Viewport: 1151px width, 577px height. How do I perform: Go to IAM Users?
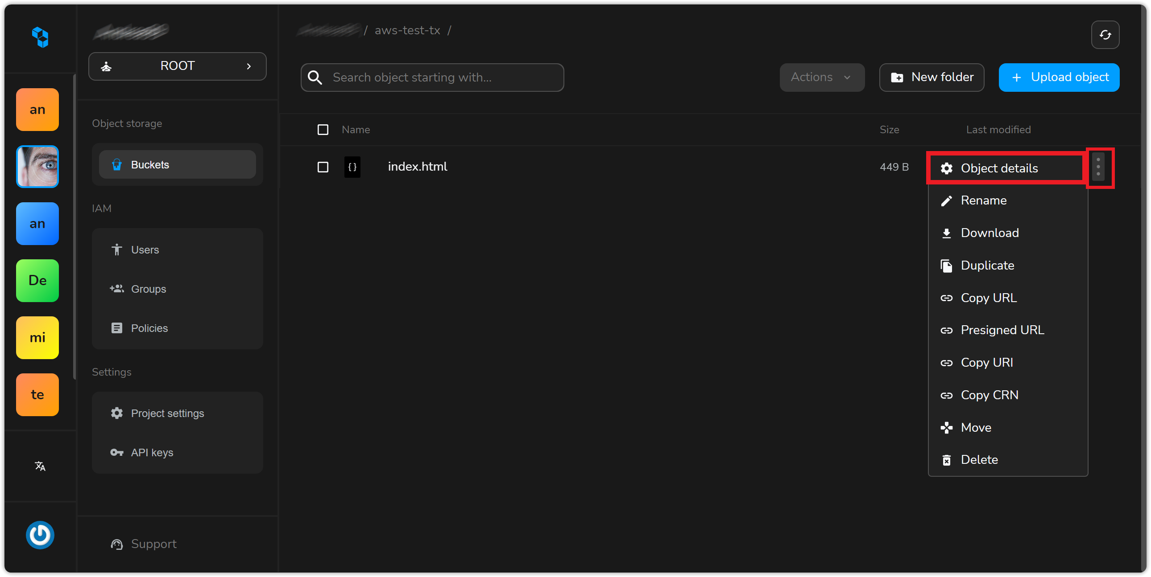point(178,250)
